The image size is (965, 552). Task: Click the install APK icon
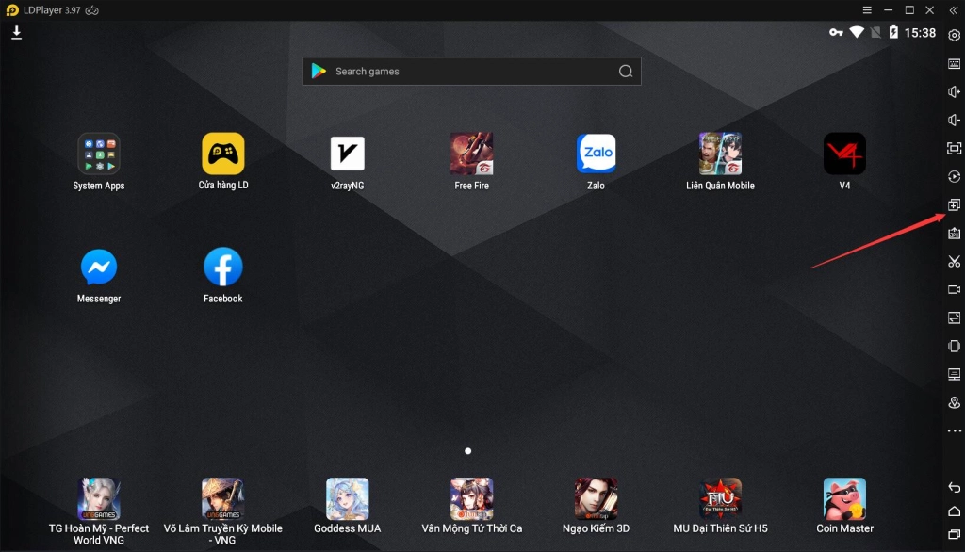coord(954,234)
